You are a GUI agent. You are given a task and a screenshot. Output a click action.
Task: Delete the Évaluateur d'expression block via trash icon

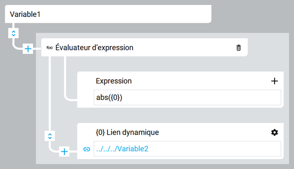pyautogui.click(x=238, y=48)
